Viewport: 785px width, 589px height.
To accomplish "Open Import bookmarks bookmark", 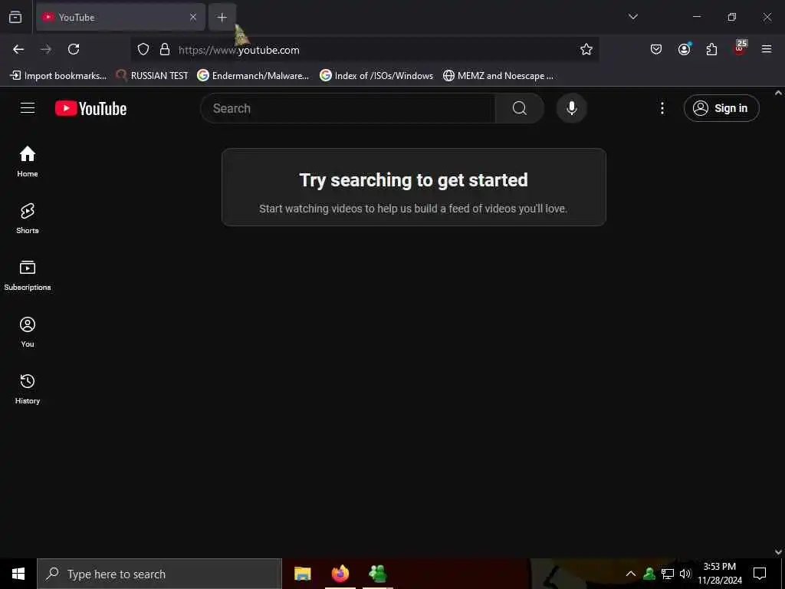I will [x=58, y=76].
